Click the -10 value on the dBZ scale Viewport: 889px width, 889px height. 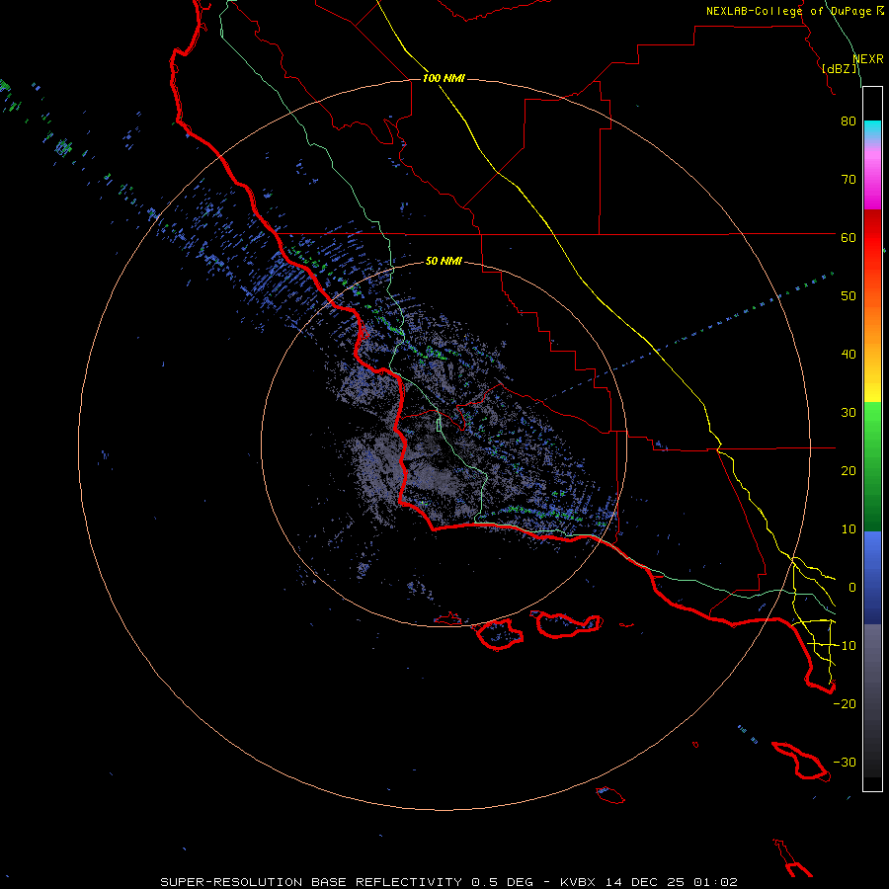tap(845, 646)
